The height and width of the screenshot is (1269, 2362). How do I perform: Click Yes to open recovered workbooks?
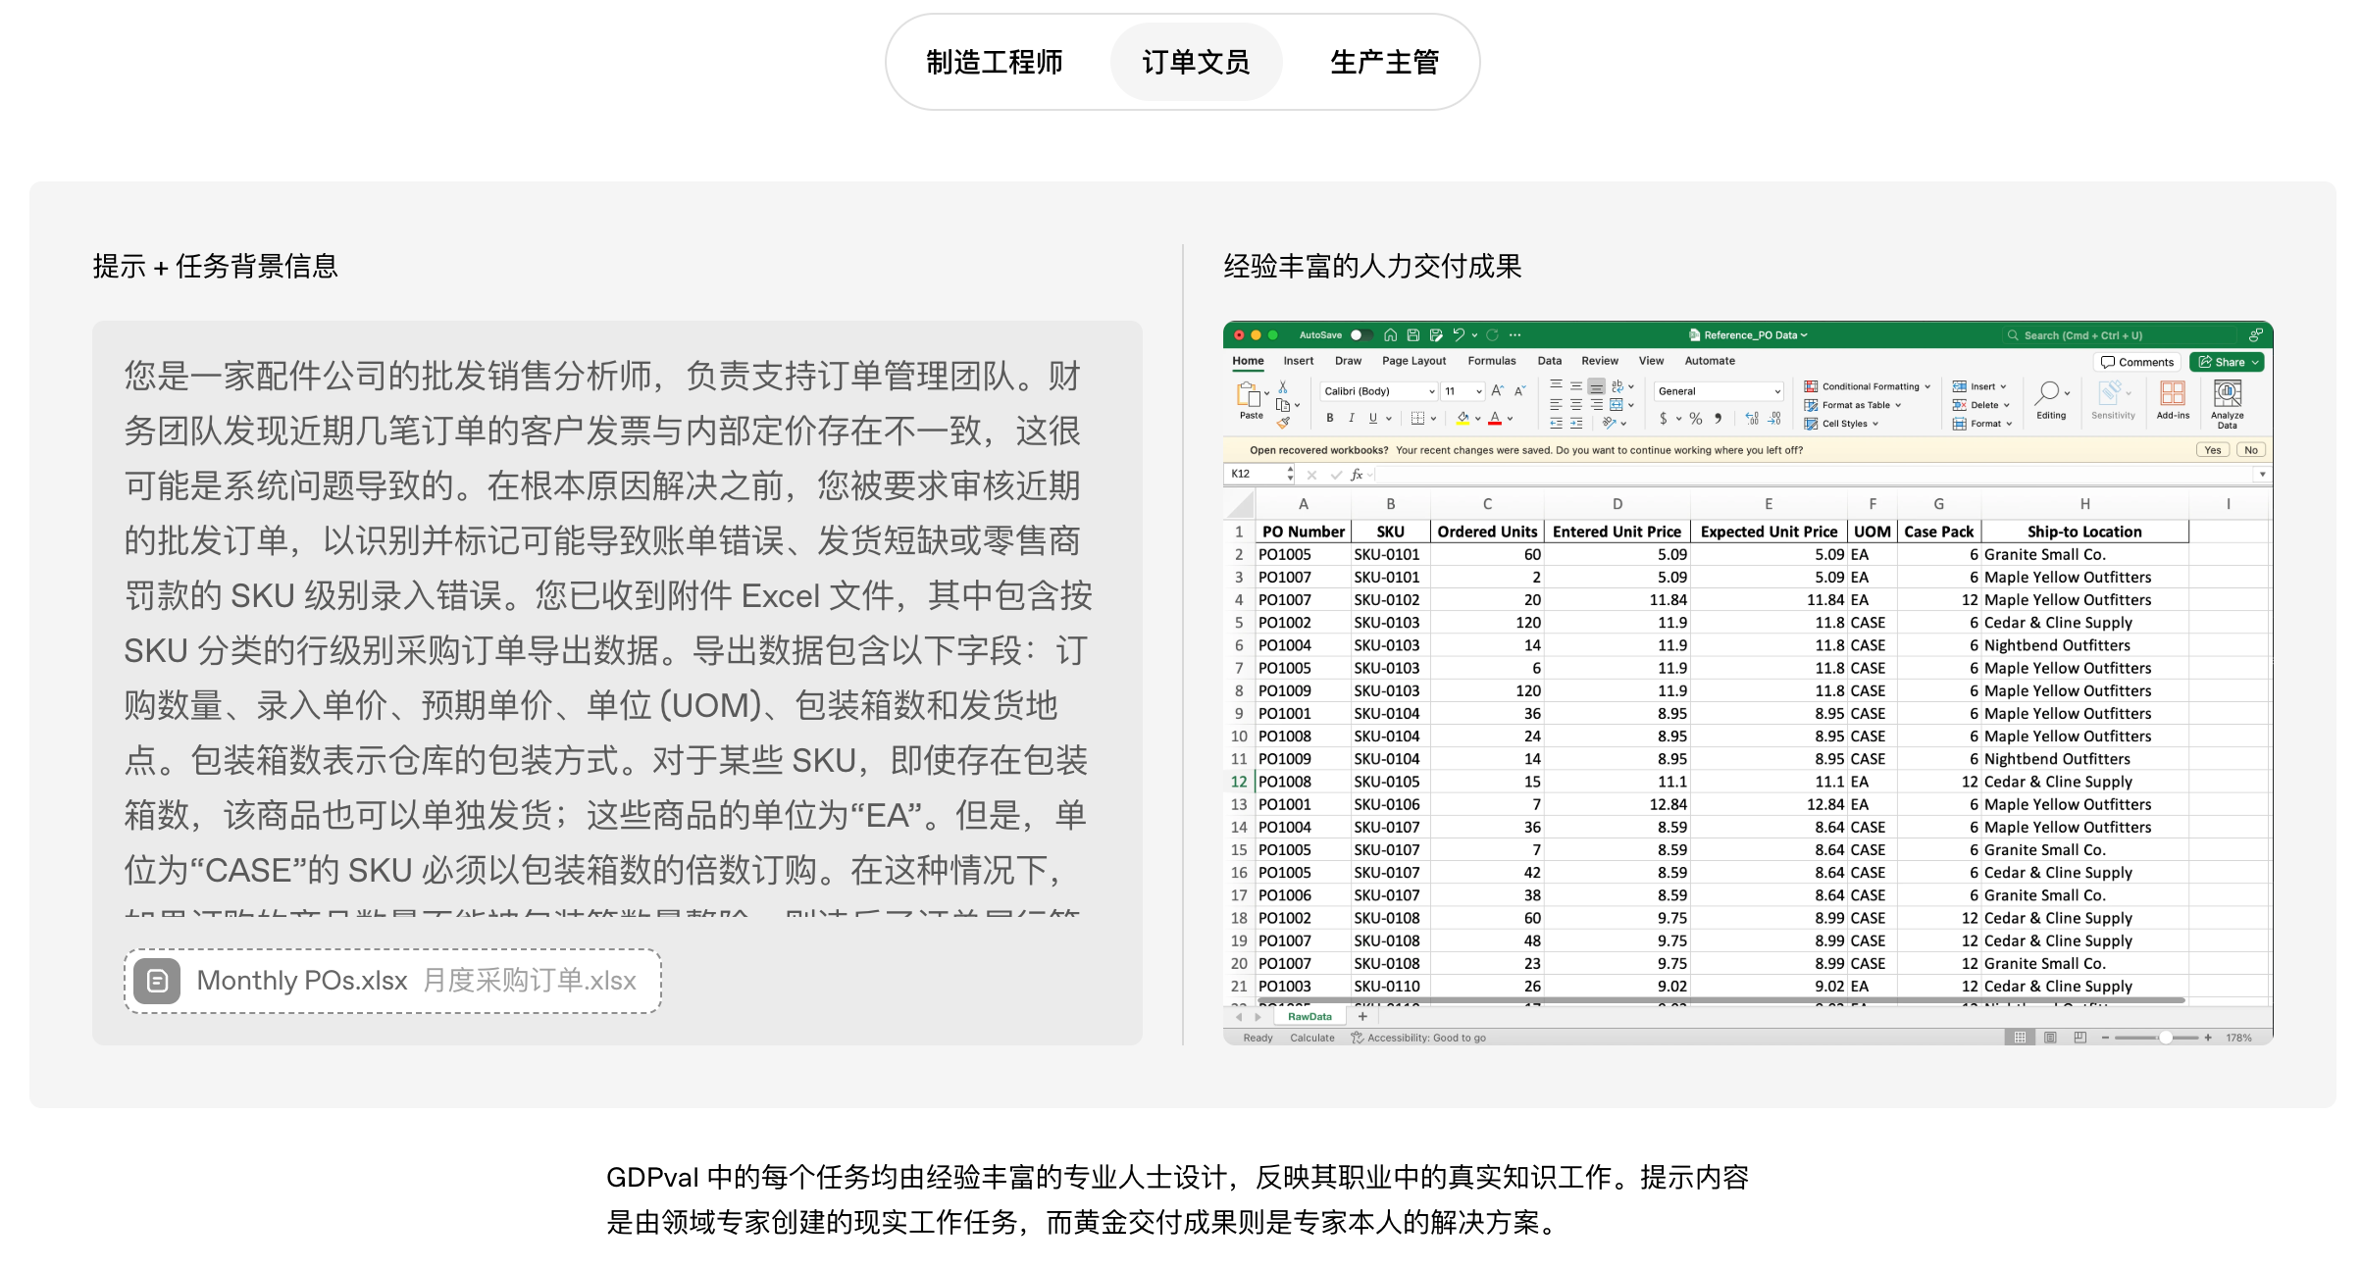coord(2212,450)
